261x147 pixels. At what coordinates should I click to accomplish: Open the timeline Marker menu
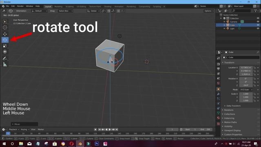click(x=41, y=129)
